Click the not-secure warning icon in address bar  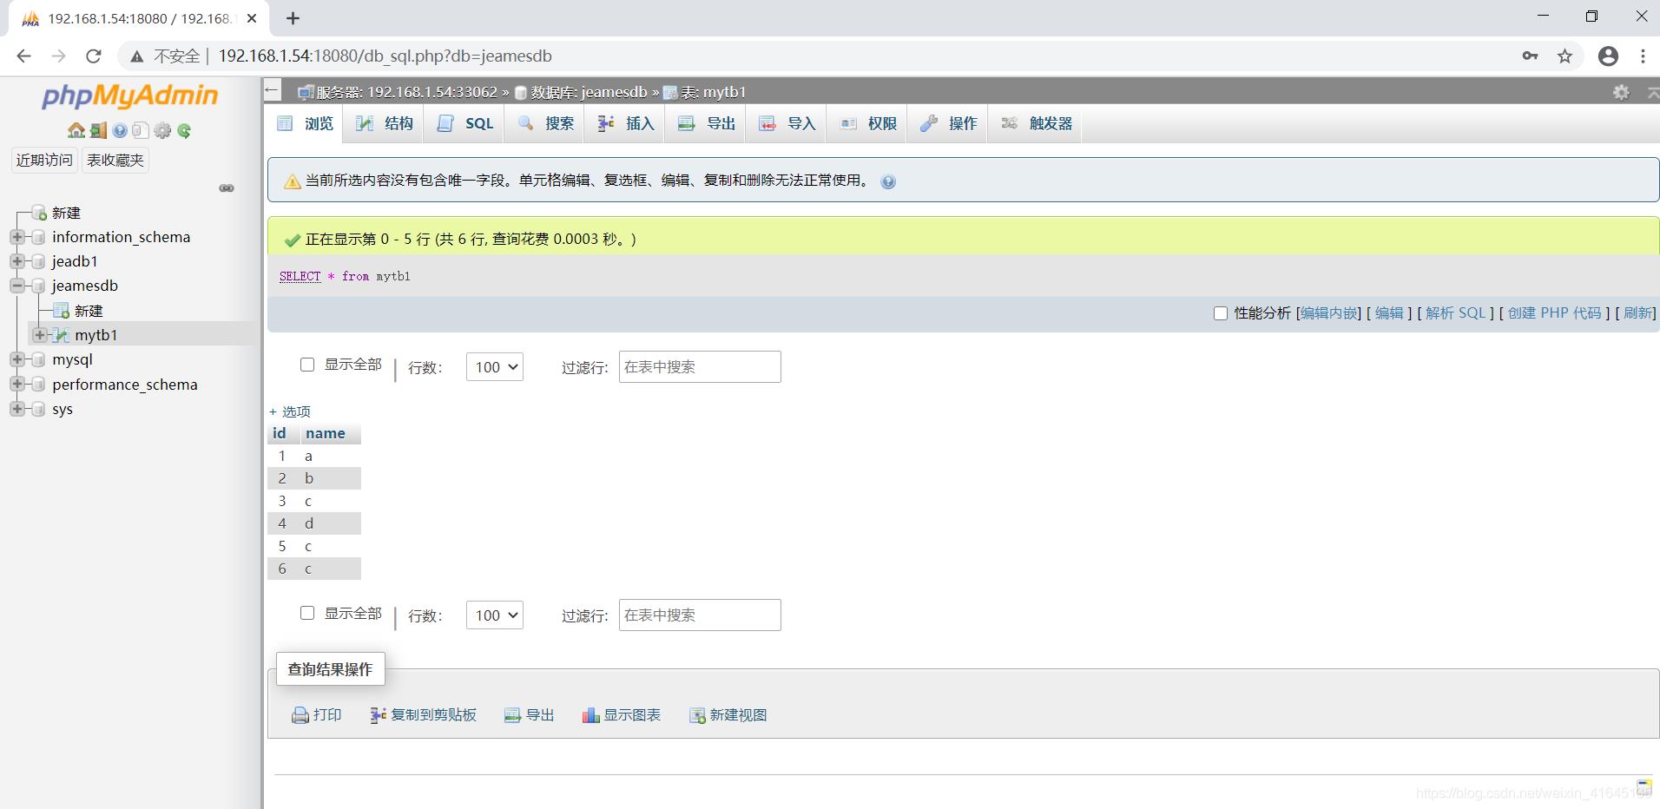click(x=136, y=56)
